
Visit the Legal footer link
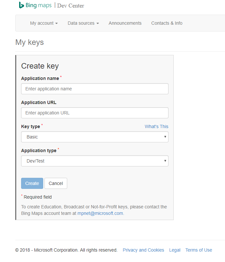pyautogui.click(x=175, y=250)
